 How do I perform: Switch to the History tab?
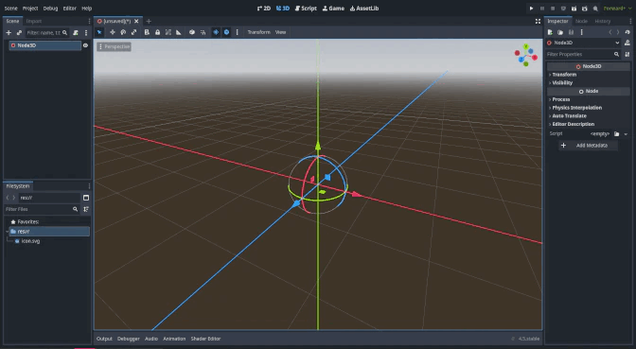click(x=602, y=21)
